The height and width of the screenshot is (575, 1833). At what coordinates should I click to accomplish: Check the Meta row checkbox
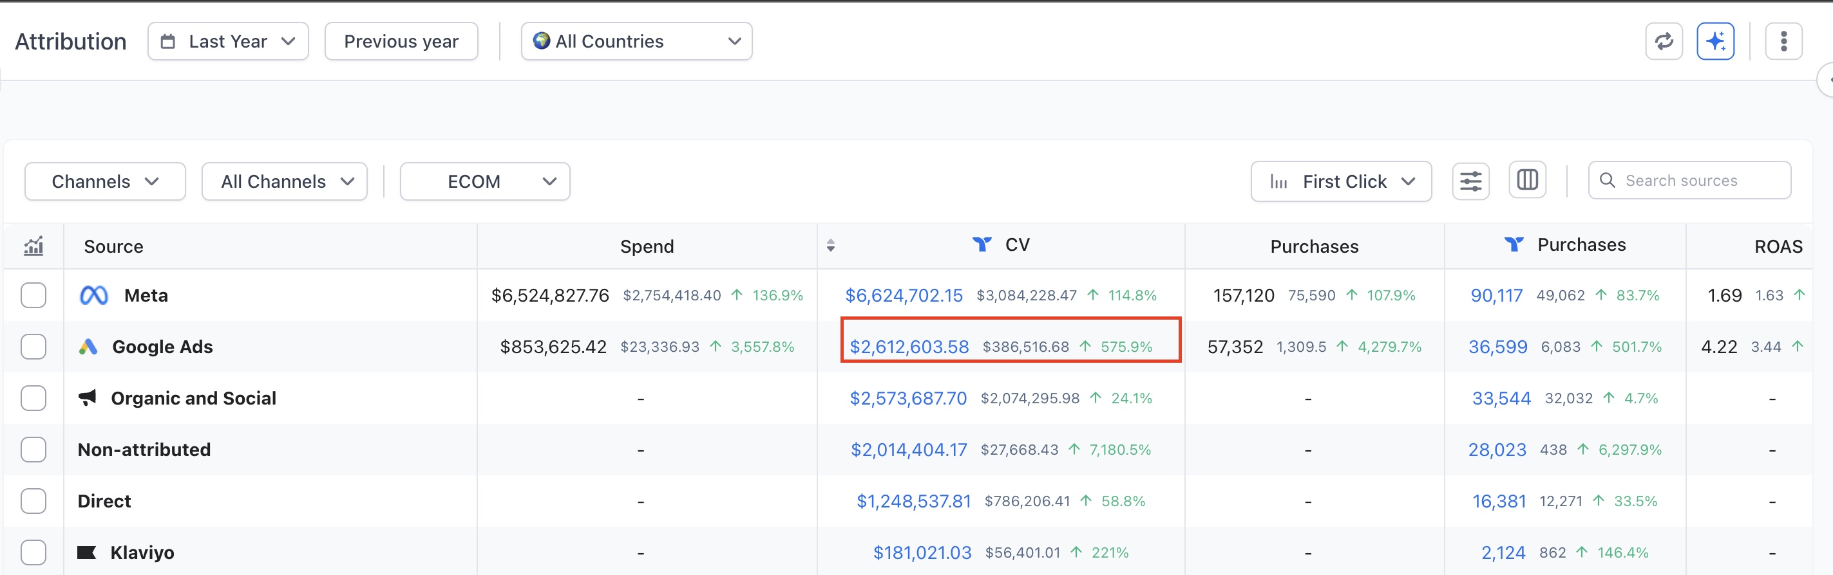[x=33, y=295]
